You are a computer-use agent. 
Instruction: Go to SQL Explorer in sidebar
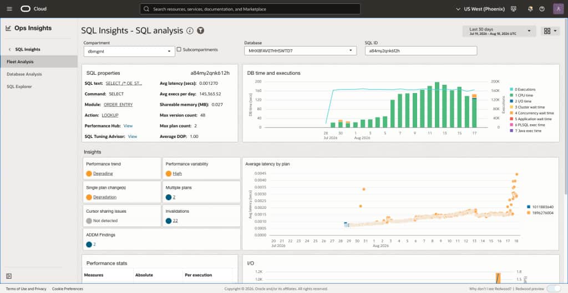coord(19,86)
